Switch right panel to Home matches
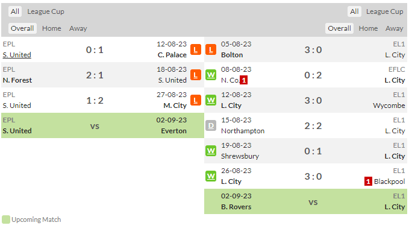This screenshot has width=409, height=240. [x=368, y=28]
